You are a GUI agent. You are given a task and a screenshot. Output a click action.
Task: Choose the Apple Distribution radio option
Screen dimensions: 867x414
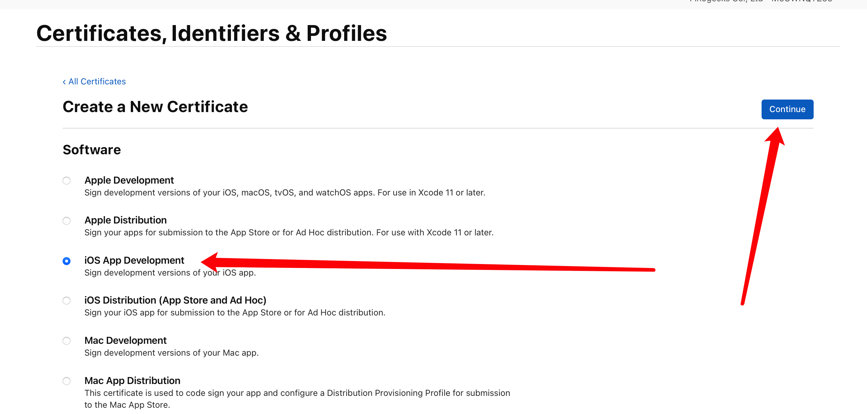pyautogui.click(x=67, y=221)
